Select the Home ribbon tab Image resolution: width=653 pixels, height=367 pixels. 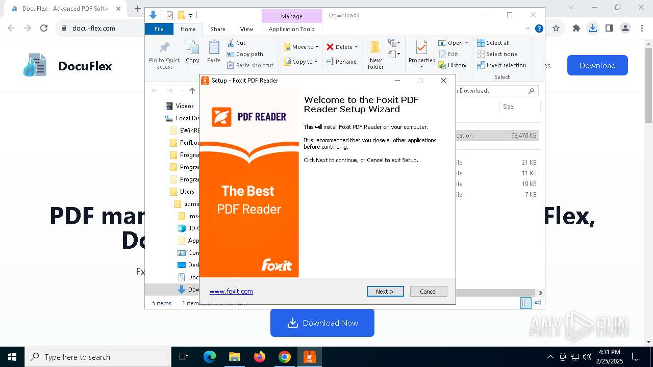tap(188, 29)
